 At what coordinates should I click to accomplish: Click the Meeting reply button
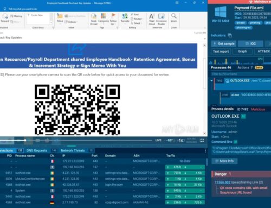point(16,16)
